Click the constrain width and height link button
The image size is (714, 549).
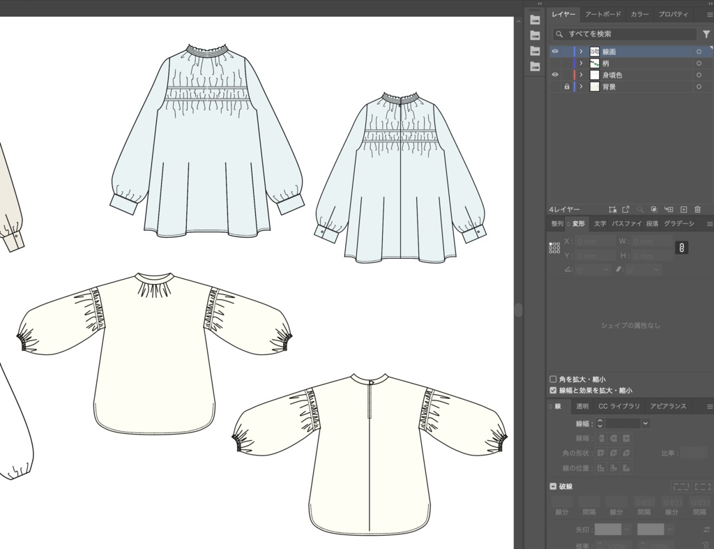coord(681,247)
